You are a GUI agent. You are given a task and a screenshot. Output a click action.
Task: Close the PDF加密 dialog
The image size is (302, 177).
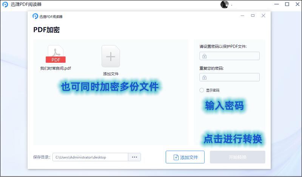point(263,16)
